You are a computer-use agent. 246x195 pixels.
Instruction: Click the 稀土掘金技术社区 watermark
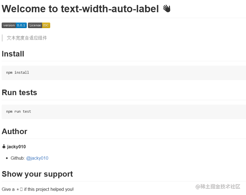tap(218, 186)
